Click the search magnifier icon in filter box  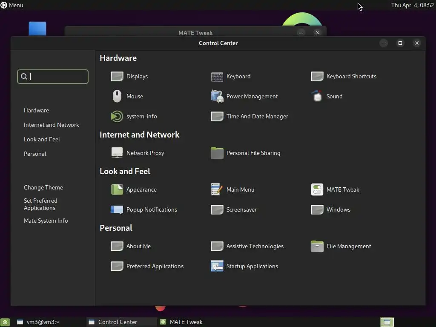point(24,77)
